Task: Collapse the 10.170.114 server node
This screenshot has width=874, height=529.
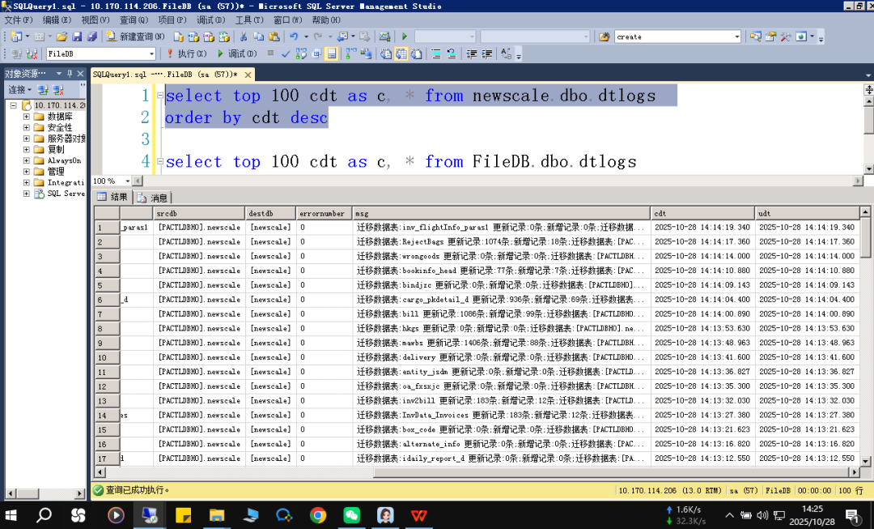Action: (x=14, y=105)
